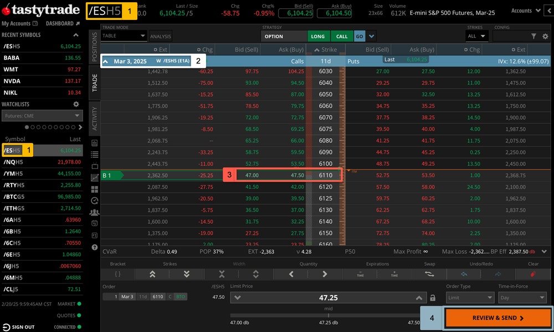
Task: Shift strikes up with double up chevron
Action: click(x=152, y=274)
